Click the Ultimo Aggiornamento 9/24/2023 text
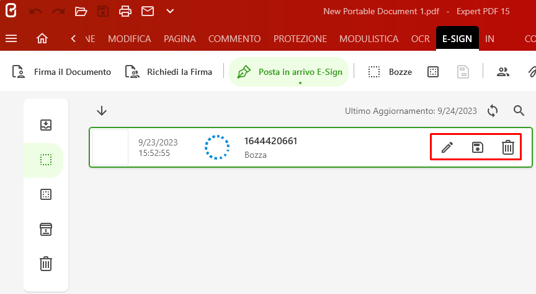Viewport: 536px width, 294px height. [x=411, y=111]
